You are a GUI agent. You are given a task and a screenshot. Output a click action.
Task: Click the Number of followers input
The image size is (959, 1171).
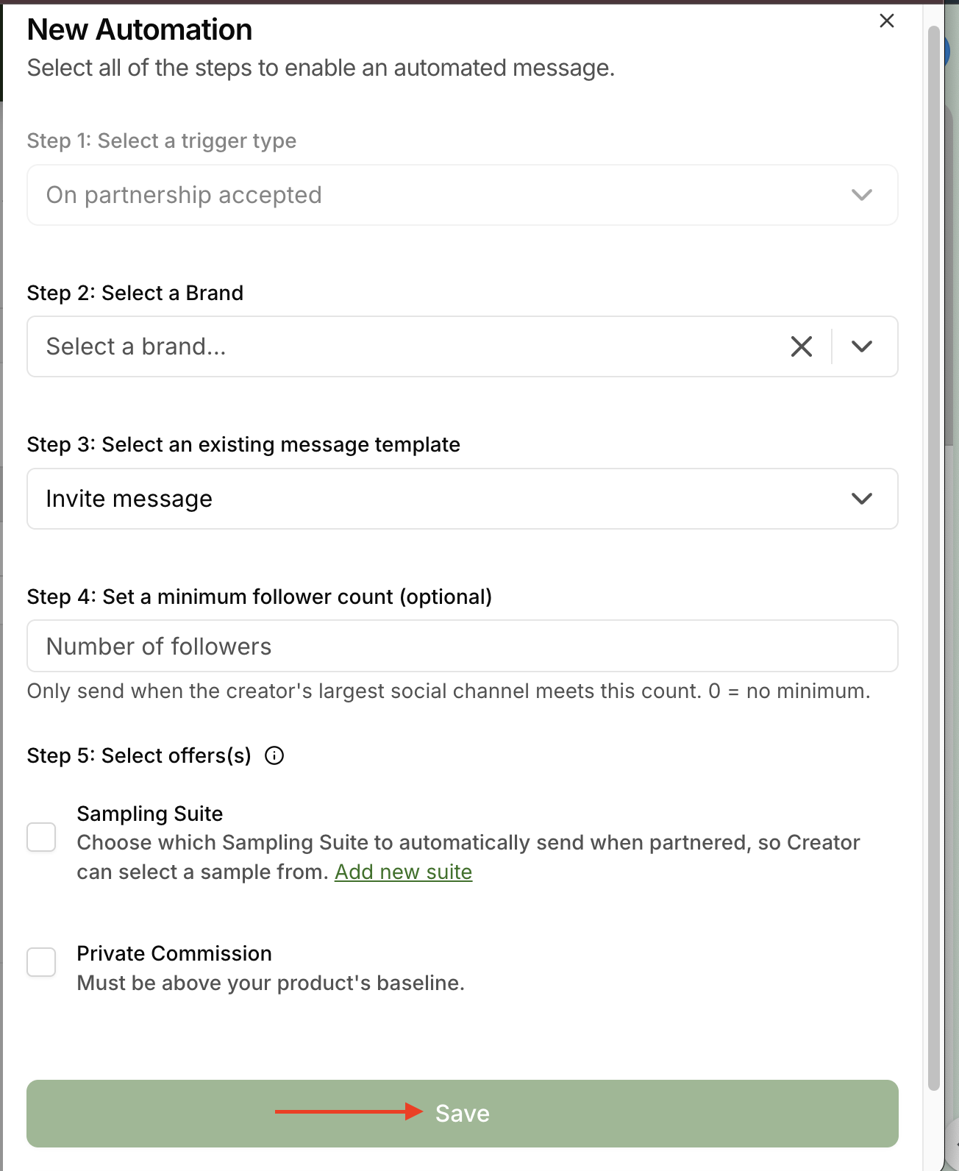coord(463,646)
